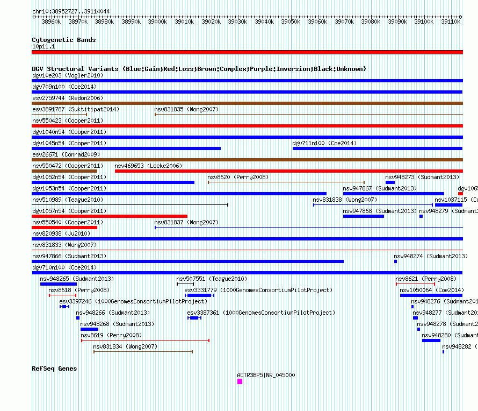478x411 pixels.
Task: Click the dgv10e203 (Vogler2010) label
Action: point(68,75)
